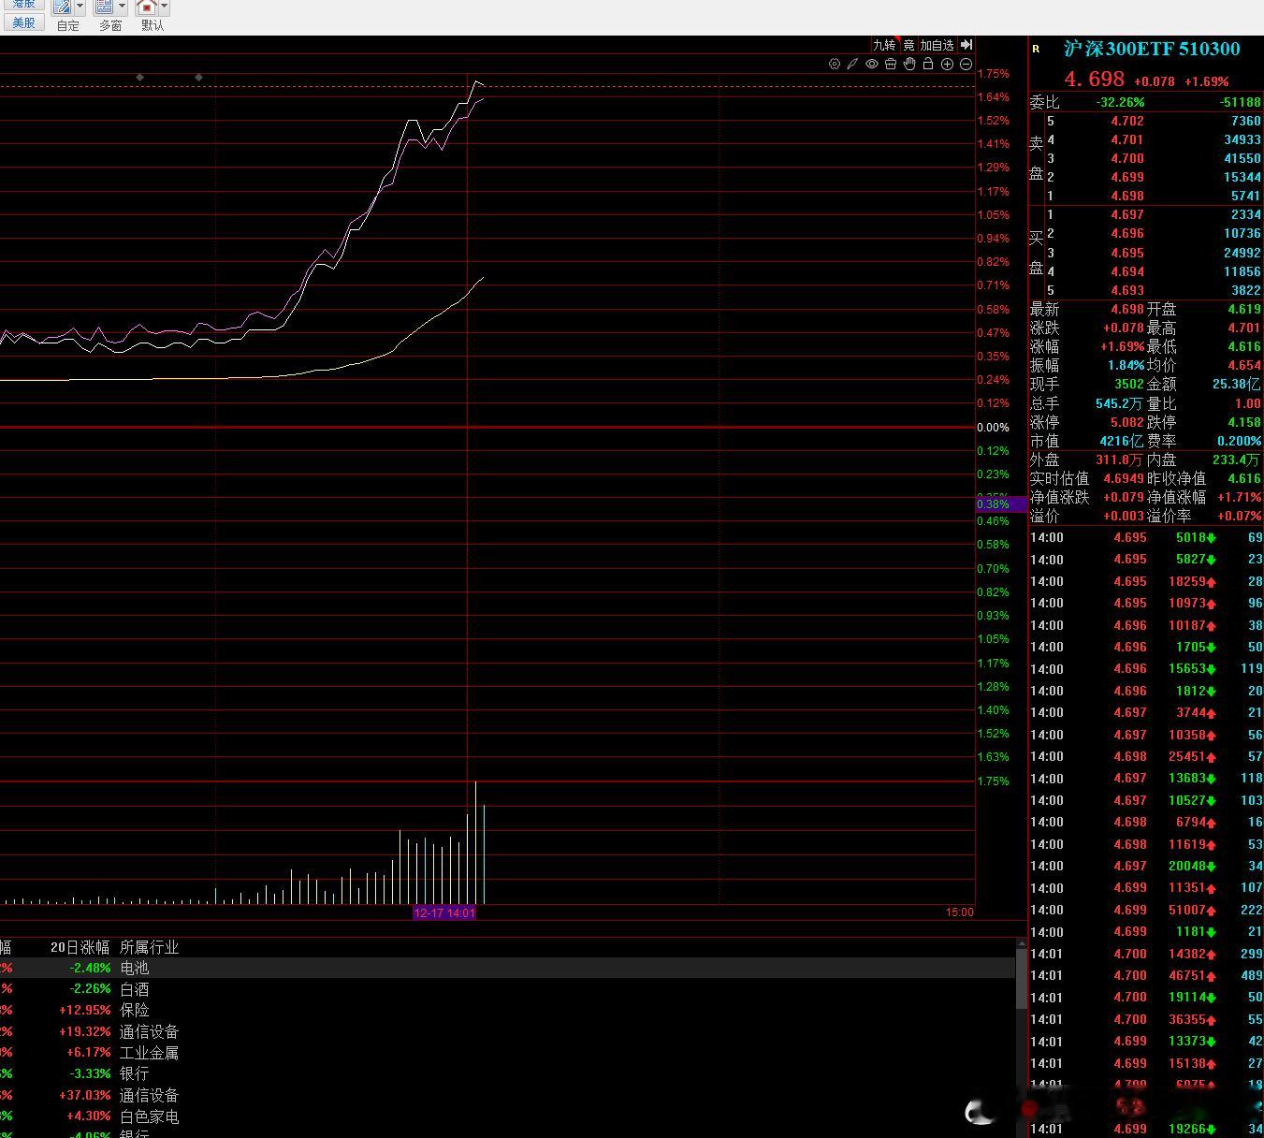Screen dimensions: 1264x1138
Task: Click the 均价 value 4.654
Action: 1244,365
